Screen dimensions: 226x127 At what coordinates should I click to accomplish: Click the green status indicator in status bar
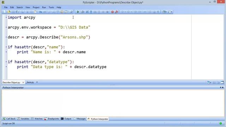pos(220,123)
